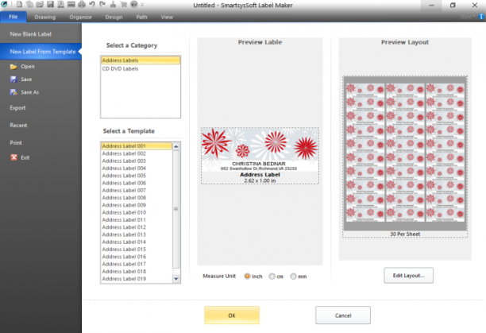Viewport: 486px width, 333px height.
Task: Choose New Label From Template
Action: coord(42,52)
